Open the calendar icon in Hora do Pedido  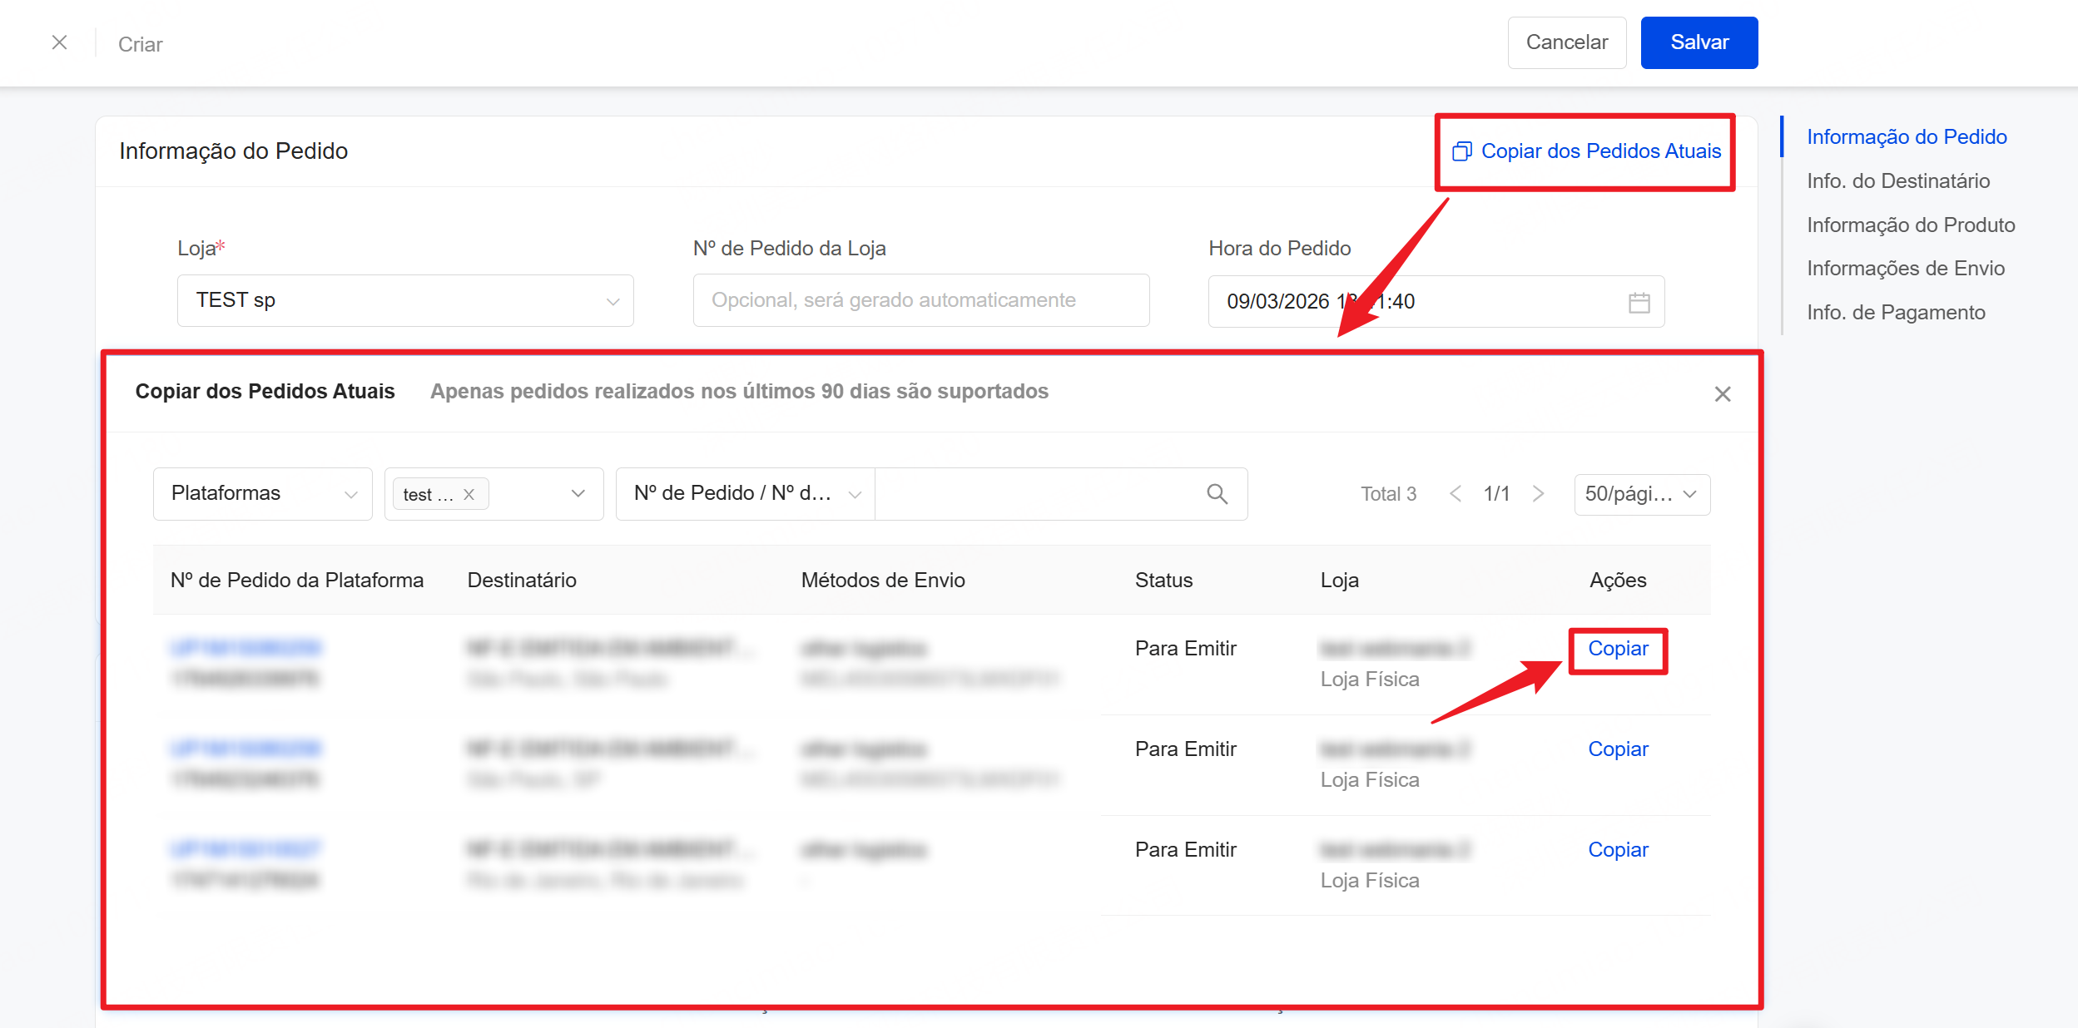tap(1639, 302)
